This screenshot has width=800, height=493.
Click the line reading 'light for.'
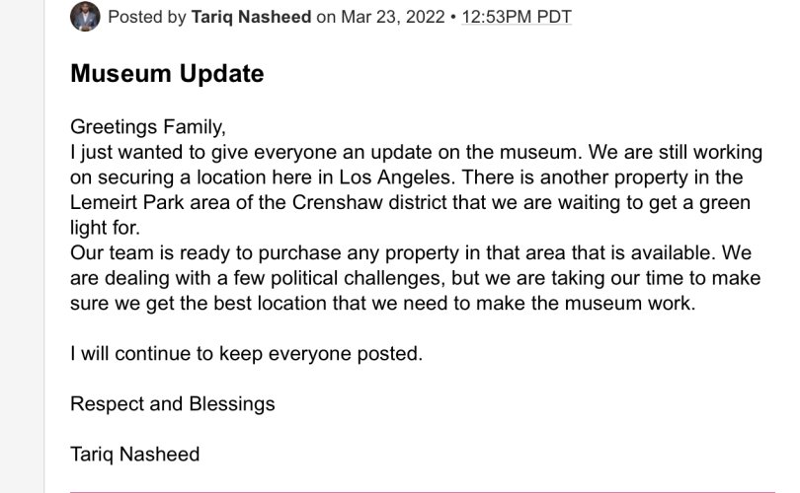click(105, 227)
